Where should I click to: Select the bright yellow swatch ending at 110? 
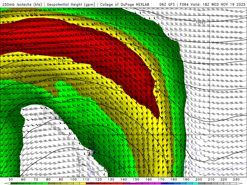83,183
